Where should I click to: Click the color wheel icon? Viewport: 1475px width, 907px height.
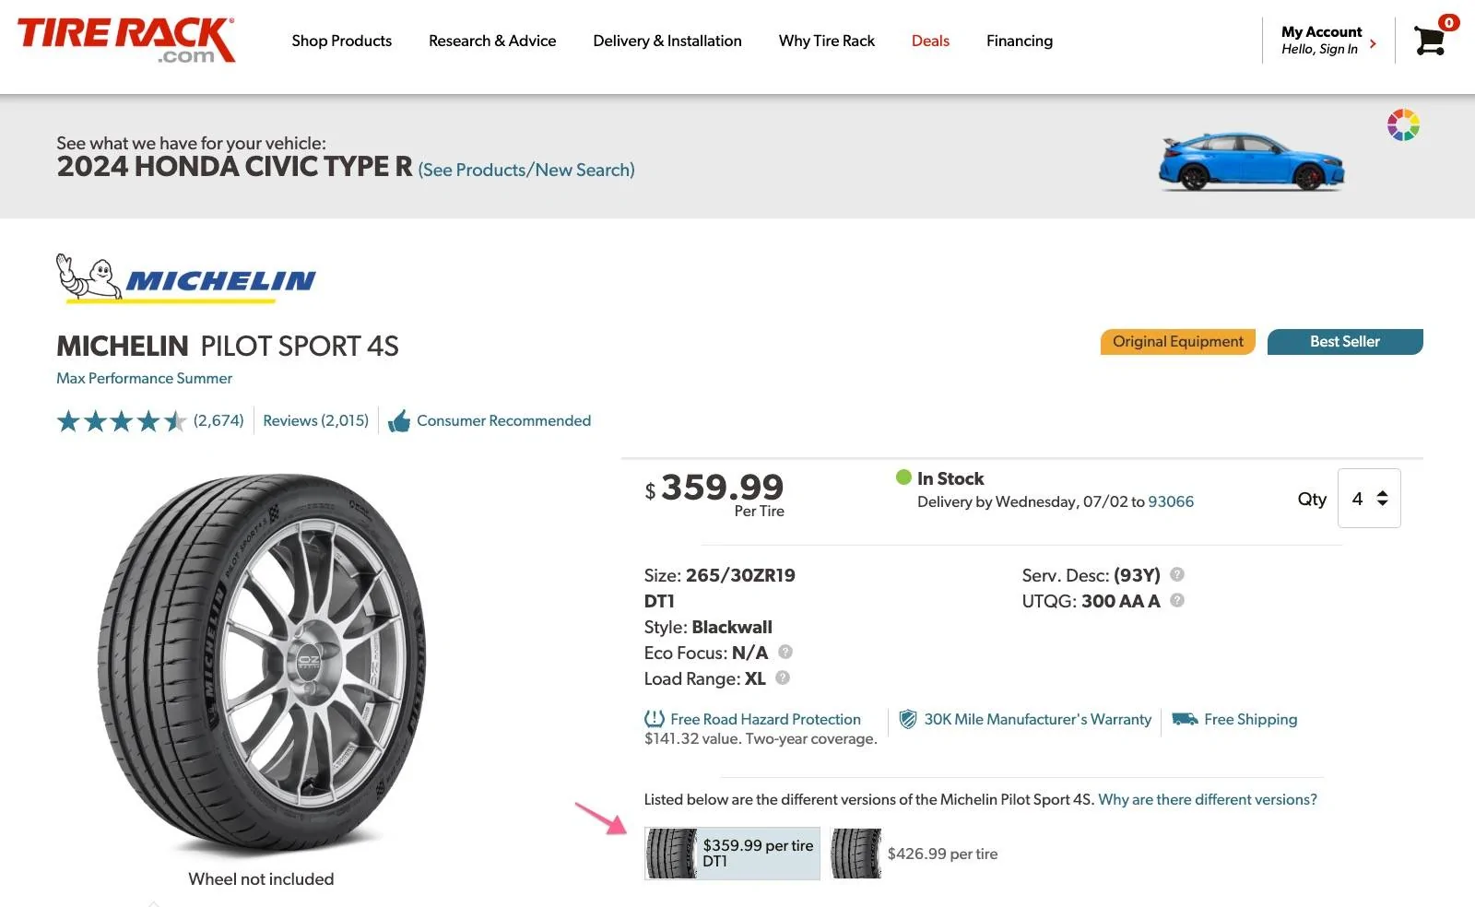point(1403,124)
